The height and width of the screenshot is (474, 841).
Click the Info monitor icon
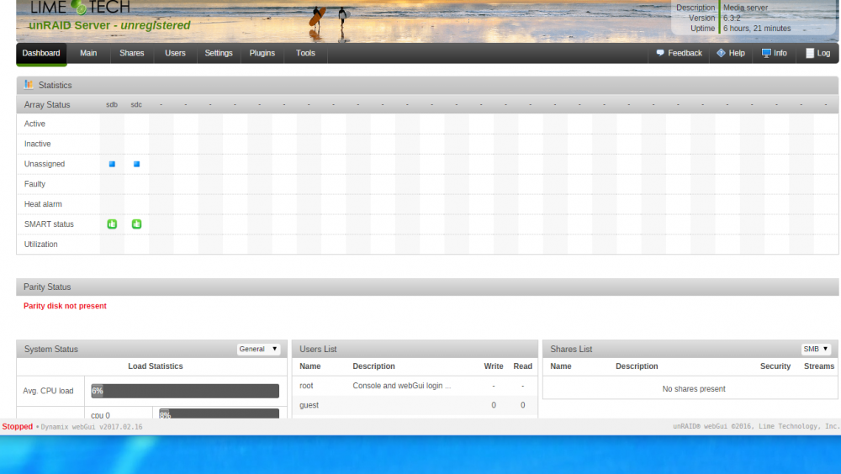[x=766, y=53]
